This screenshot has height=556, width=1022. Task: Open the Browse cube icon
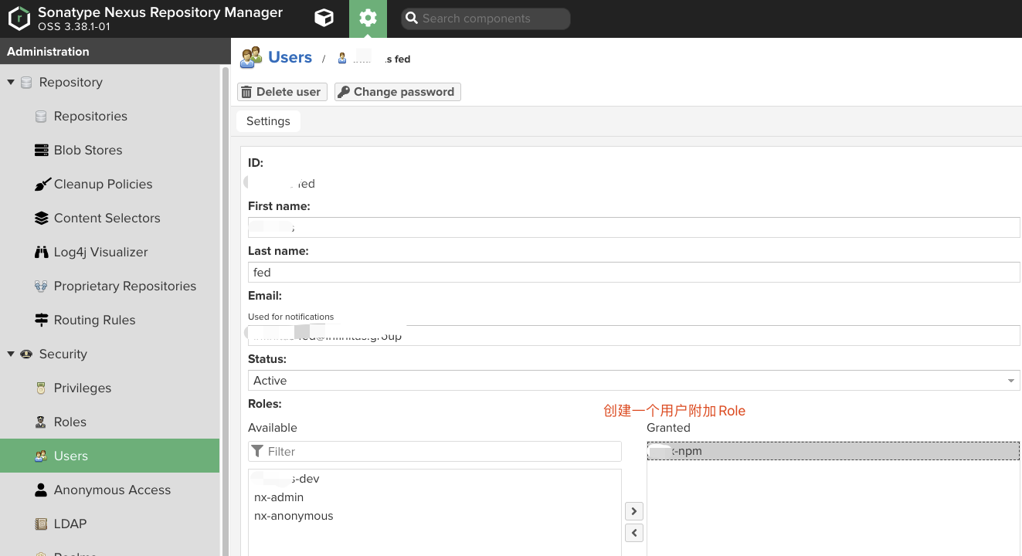tap(324, 19)
